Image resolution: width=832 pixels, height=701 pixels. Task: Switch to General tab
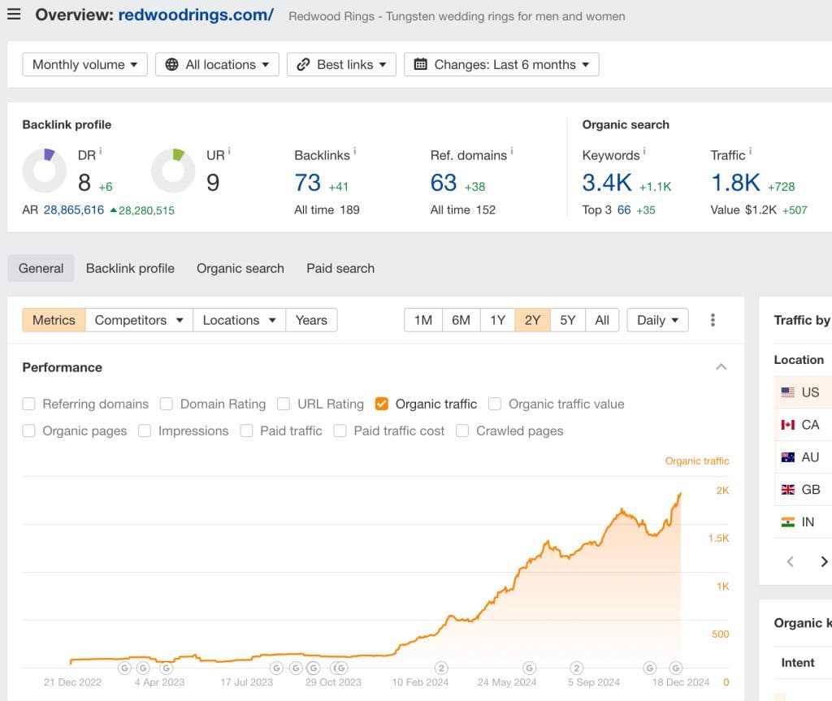point(41,268)
